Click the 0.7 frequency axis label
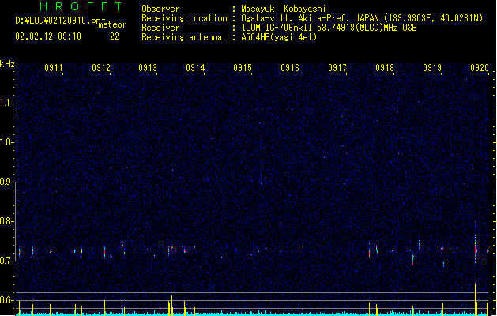The height and width of the screenshot is (316, 497). click(x=7, y=261)
